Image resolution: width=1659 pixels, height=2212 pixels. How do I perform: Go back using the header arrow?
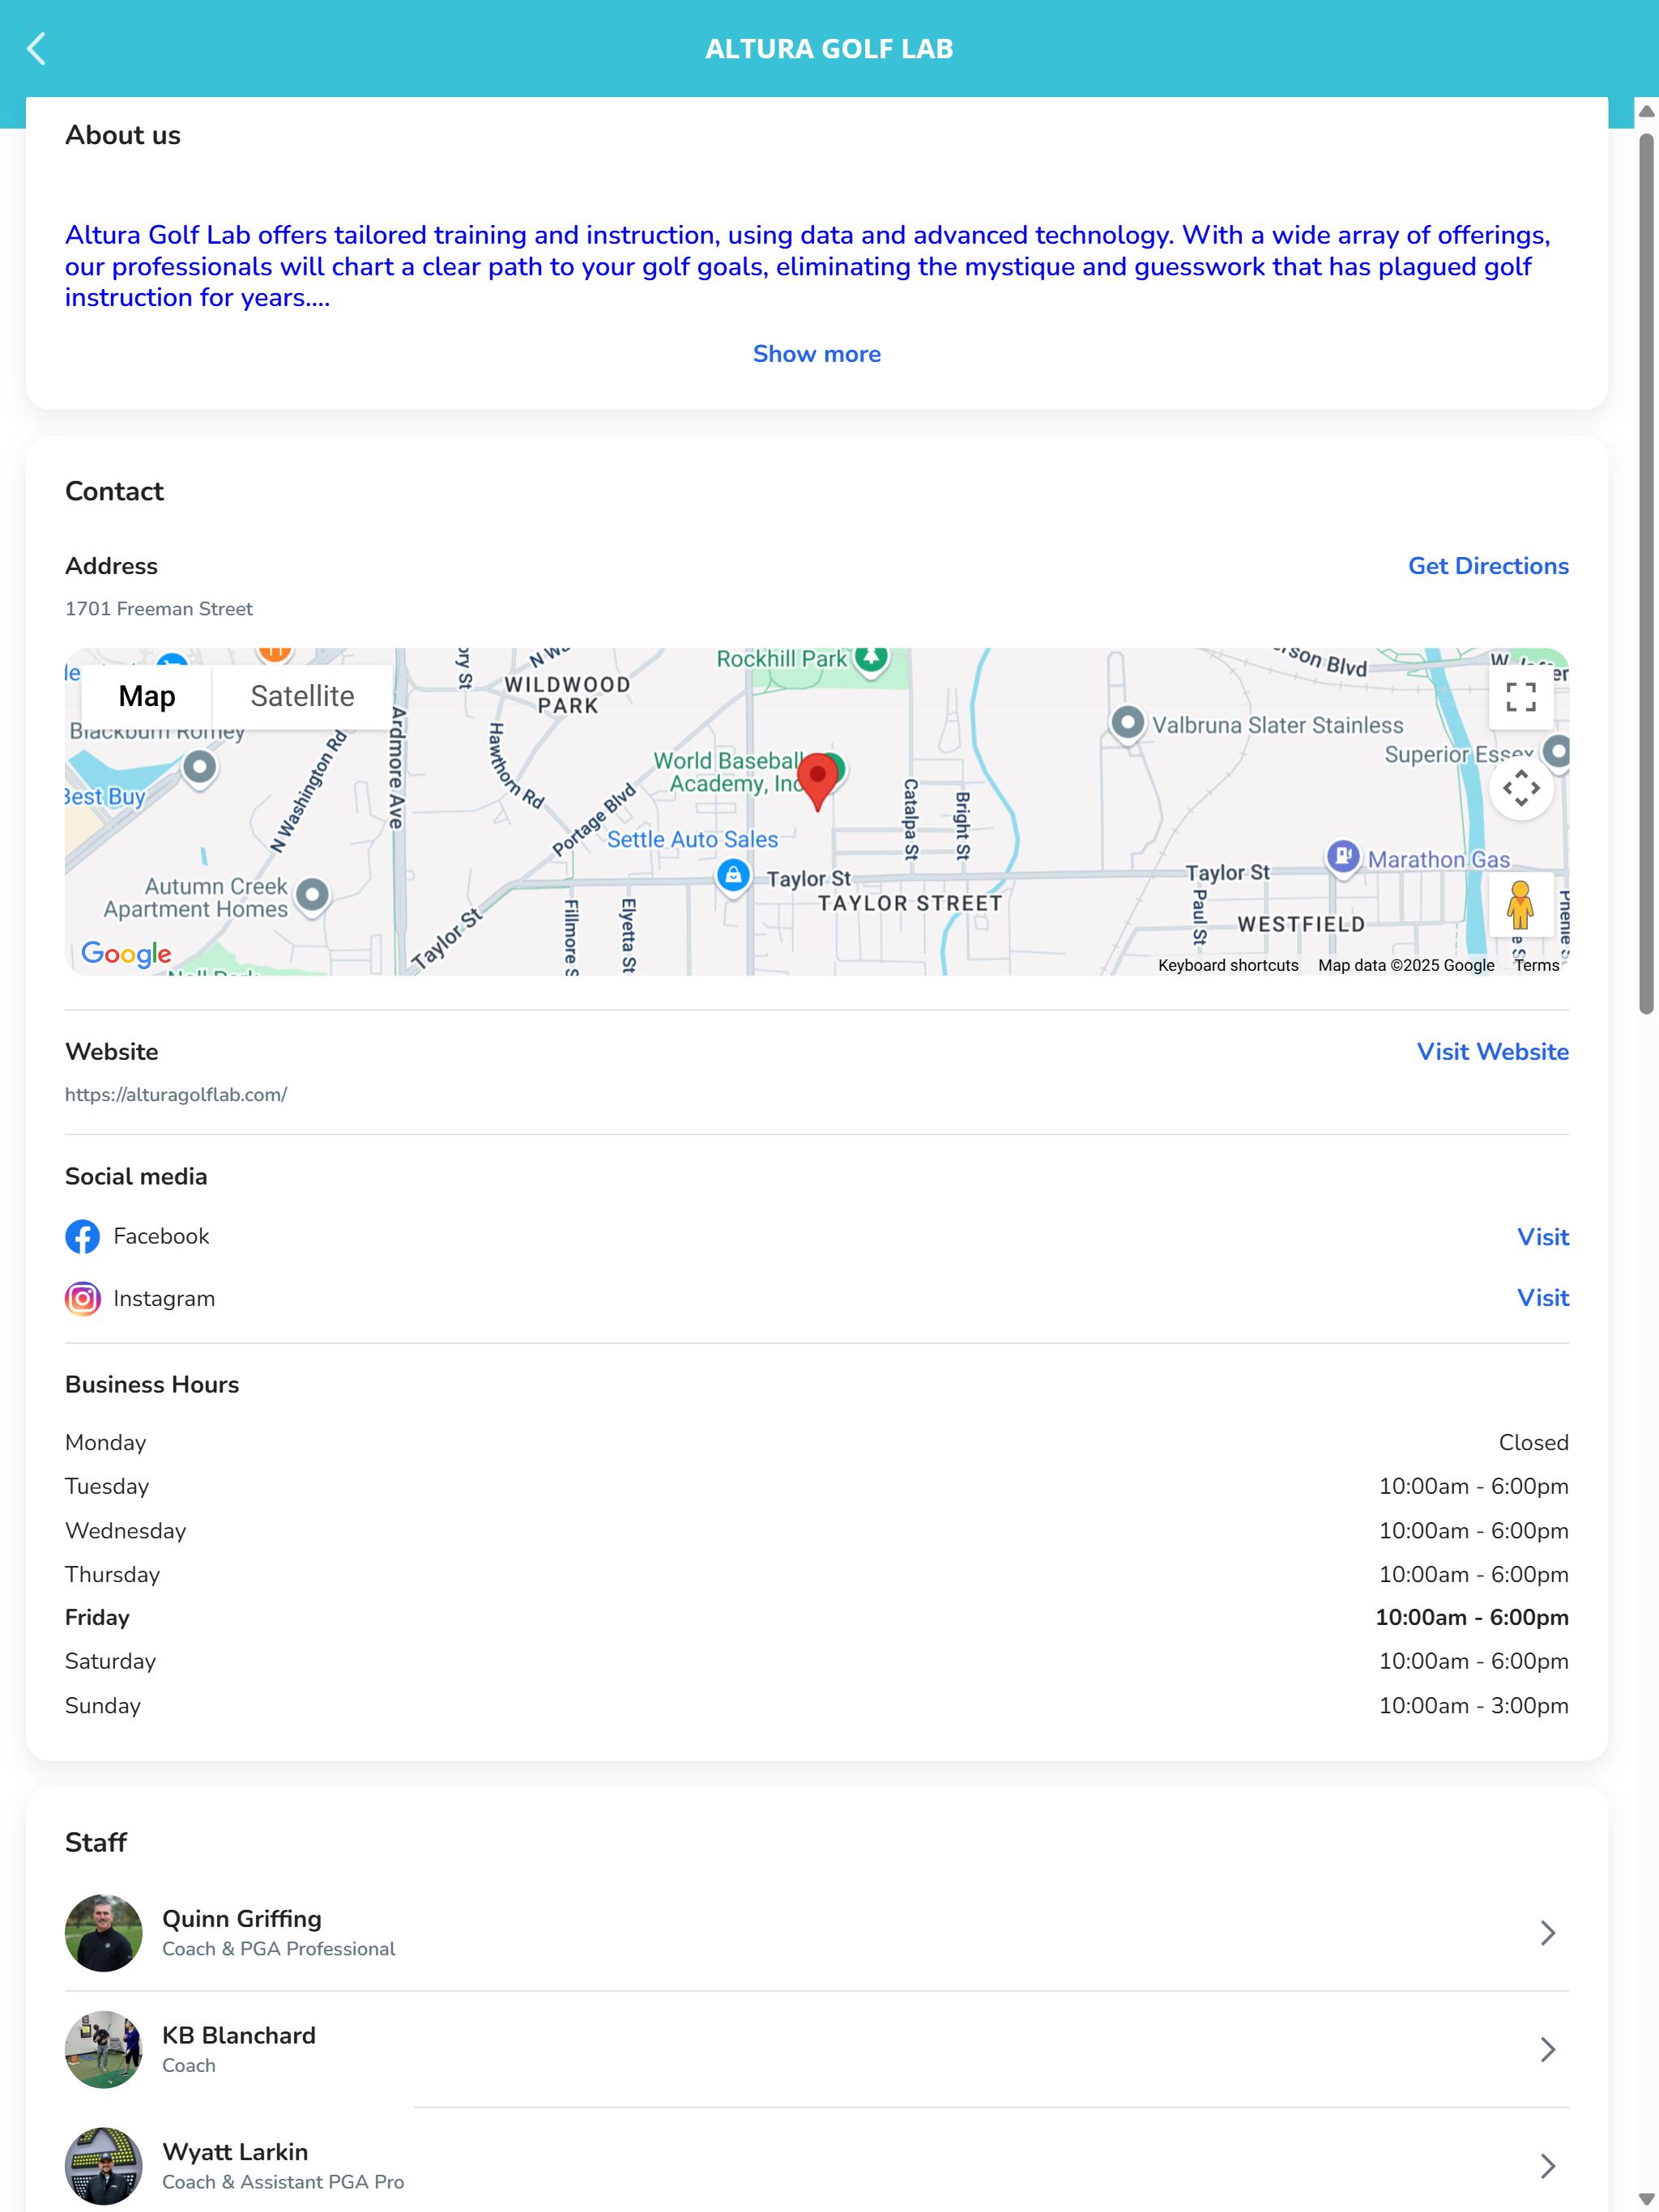tap(37, 48)
